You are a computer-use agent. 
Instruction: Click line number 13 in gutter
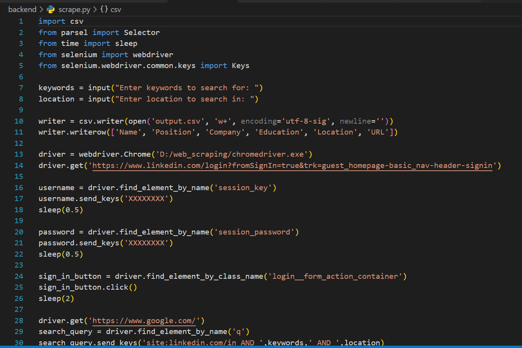point(19,154)
